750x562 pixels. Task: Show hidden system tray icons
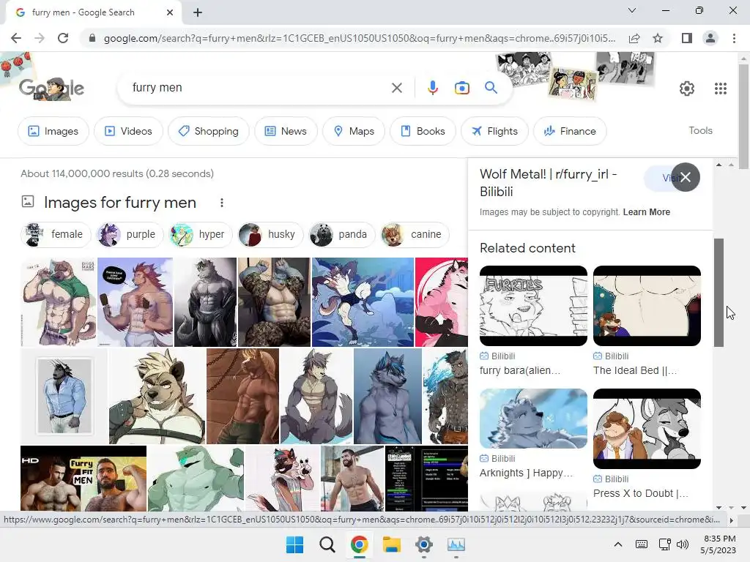[x=618, y=544]
